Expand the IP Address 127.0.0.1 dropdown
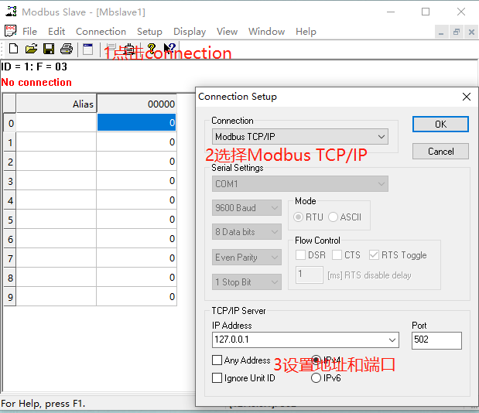The width and height of the screenshot is (479, 413). pos(392,340)
